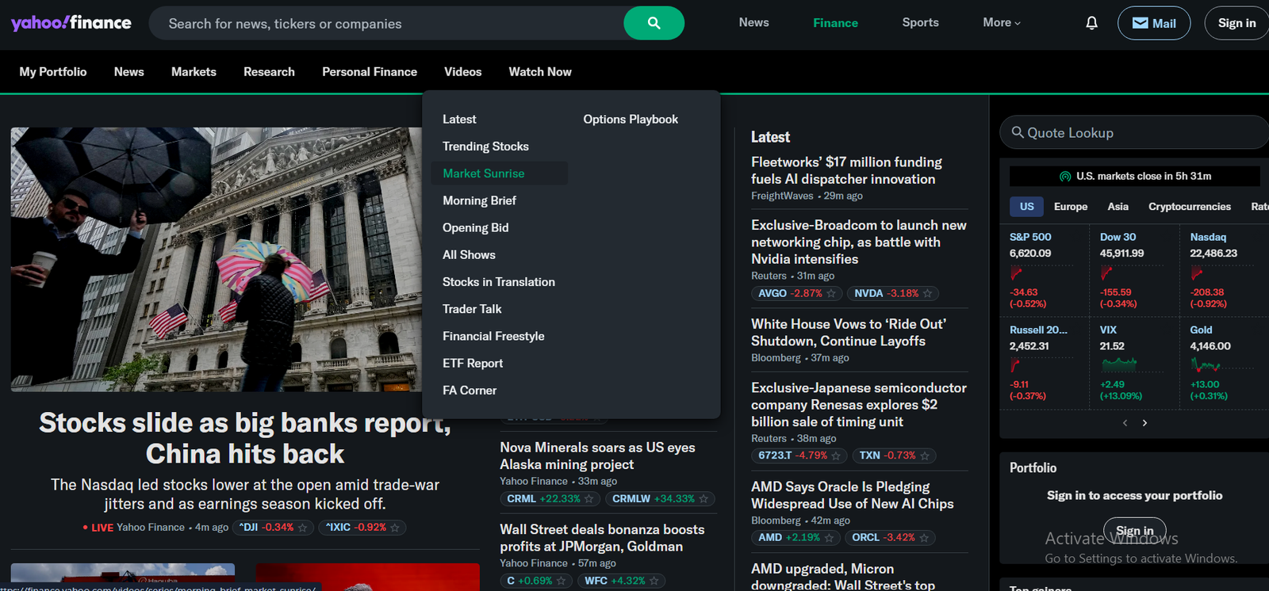The height and width of the screenshot is (591, 1269).
Task: Star the C ticker chip
Action: tap(561, 581)
